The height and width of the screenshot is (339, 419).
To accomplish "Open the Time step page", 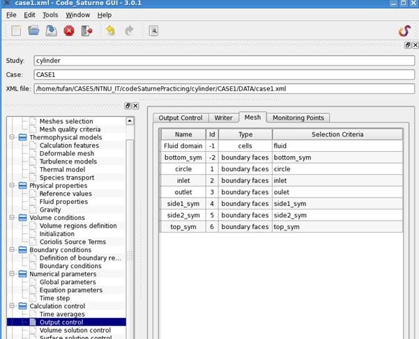I will [x=54, y=298].
